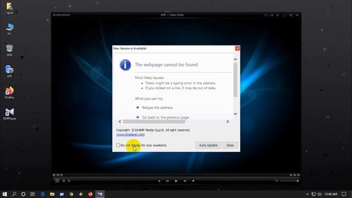Select the PC desktop icon

(x=9, y=29)
